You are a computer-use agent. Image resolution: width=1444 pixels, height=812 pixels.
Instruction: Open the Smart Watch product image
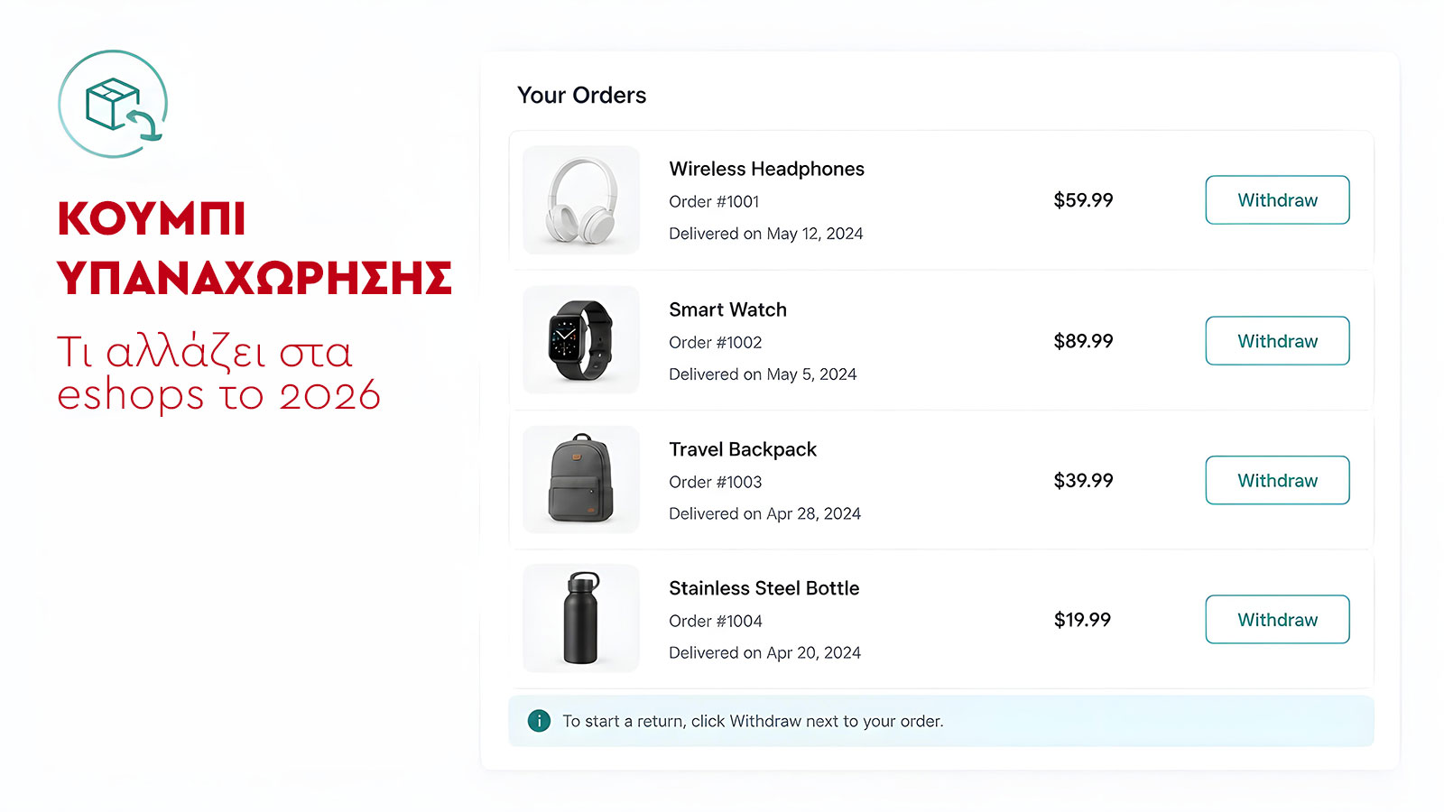tap(581, 340)
